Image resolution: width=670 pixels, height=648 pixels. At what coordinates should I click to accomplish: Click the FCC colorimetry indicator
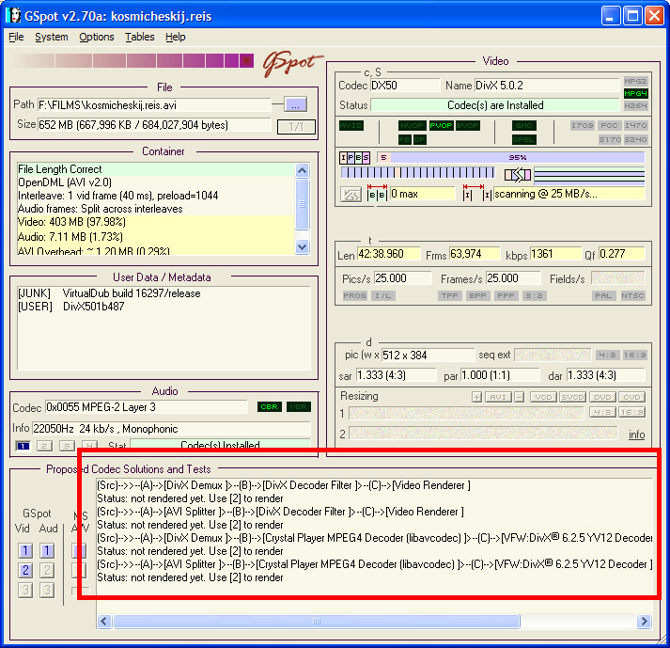coord(609,125)
